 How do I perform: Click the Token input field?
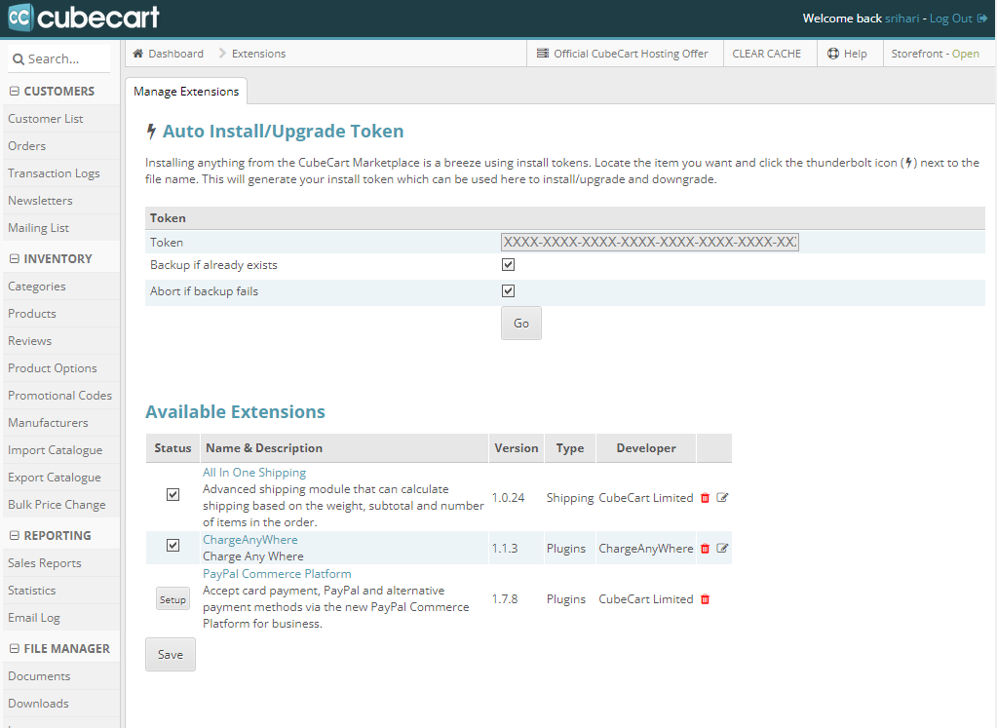click(649, 243)
